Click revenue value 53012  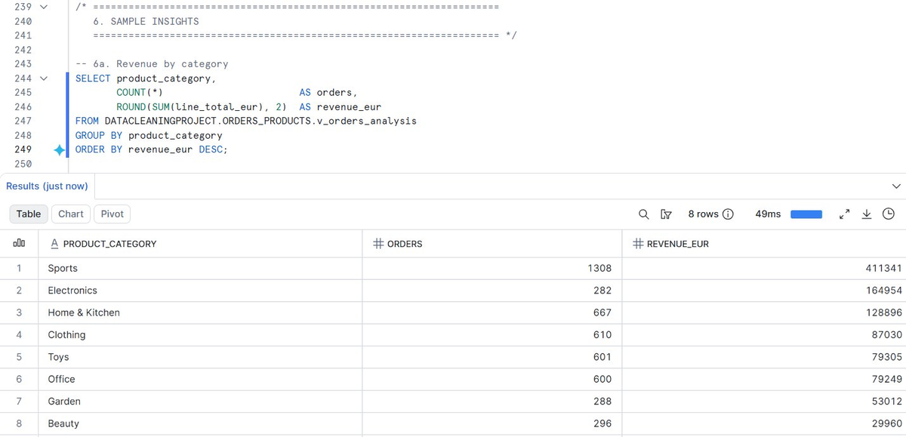(x=886, y=402)
